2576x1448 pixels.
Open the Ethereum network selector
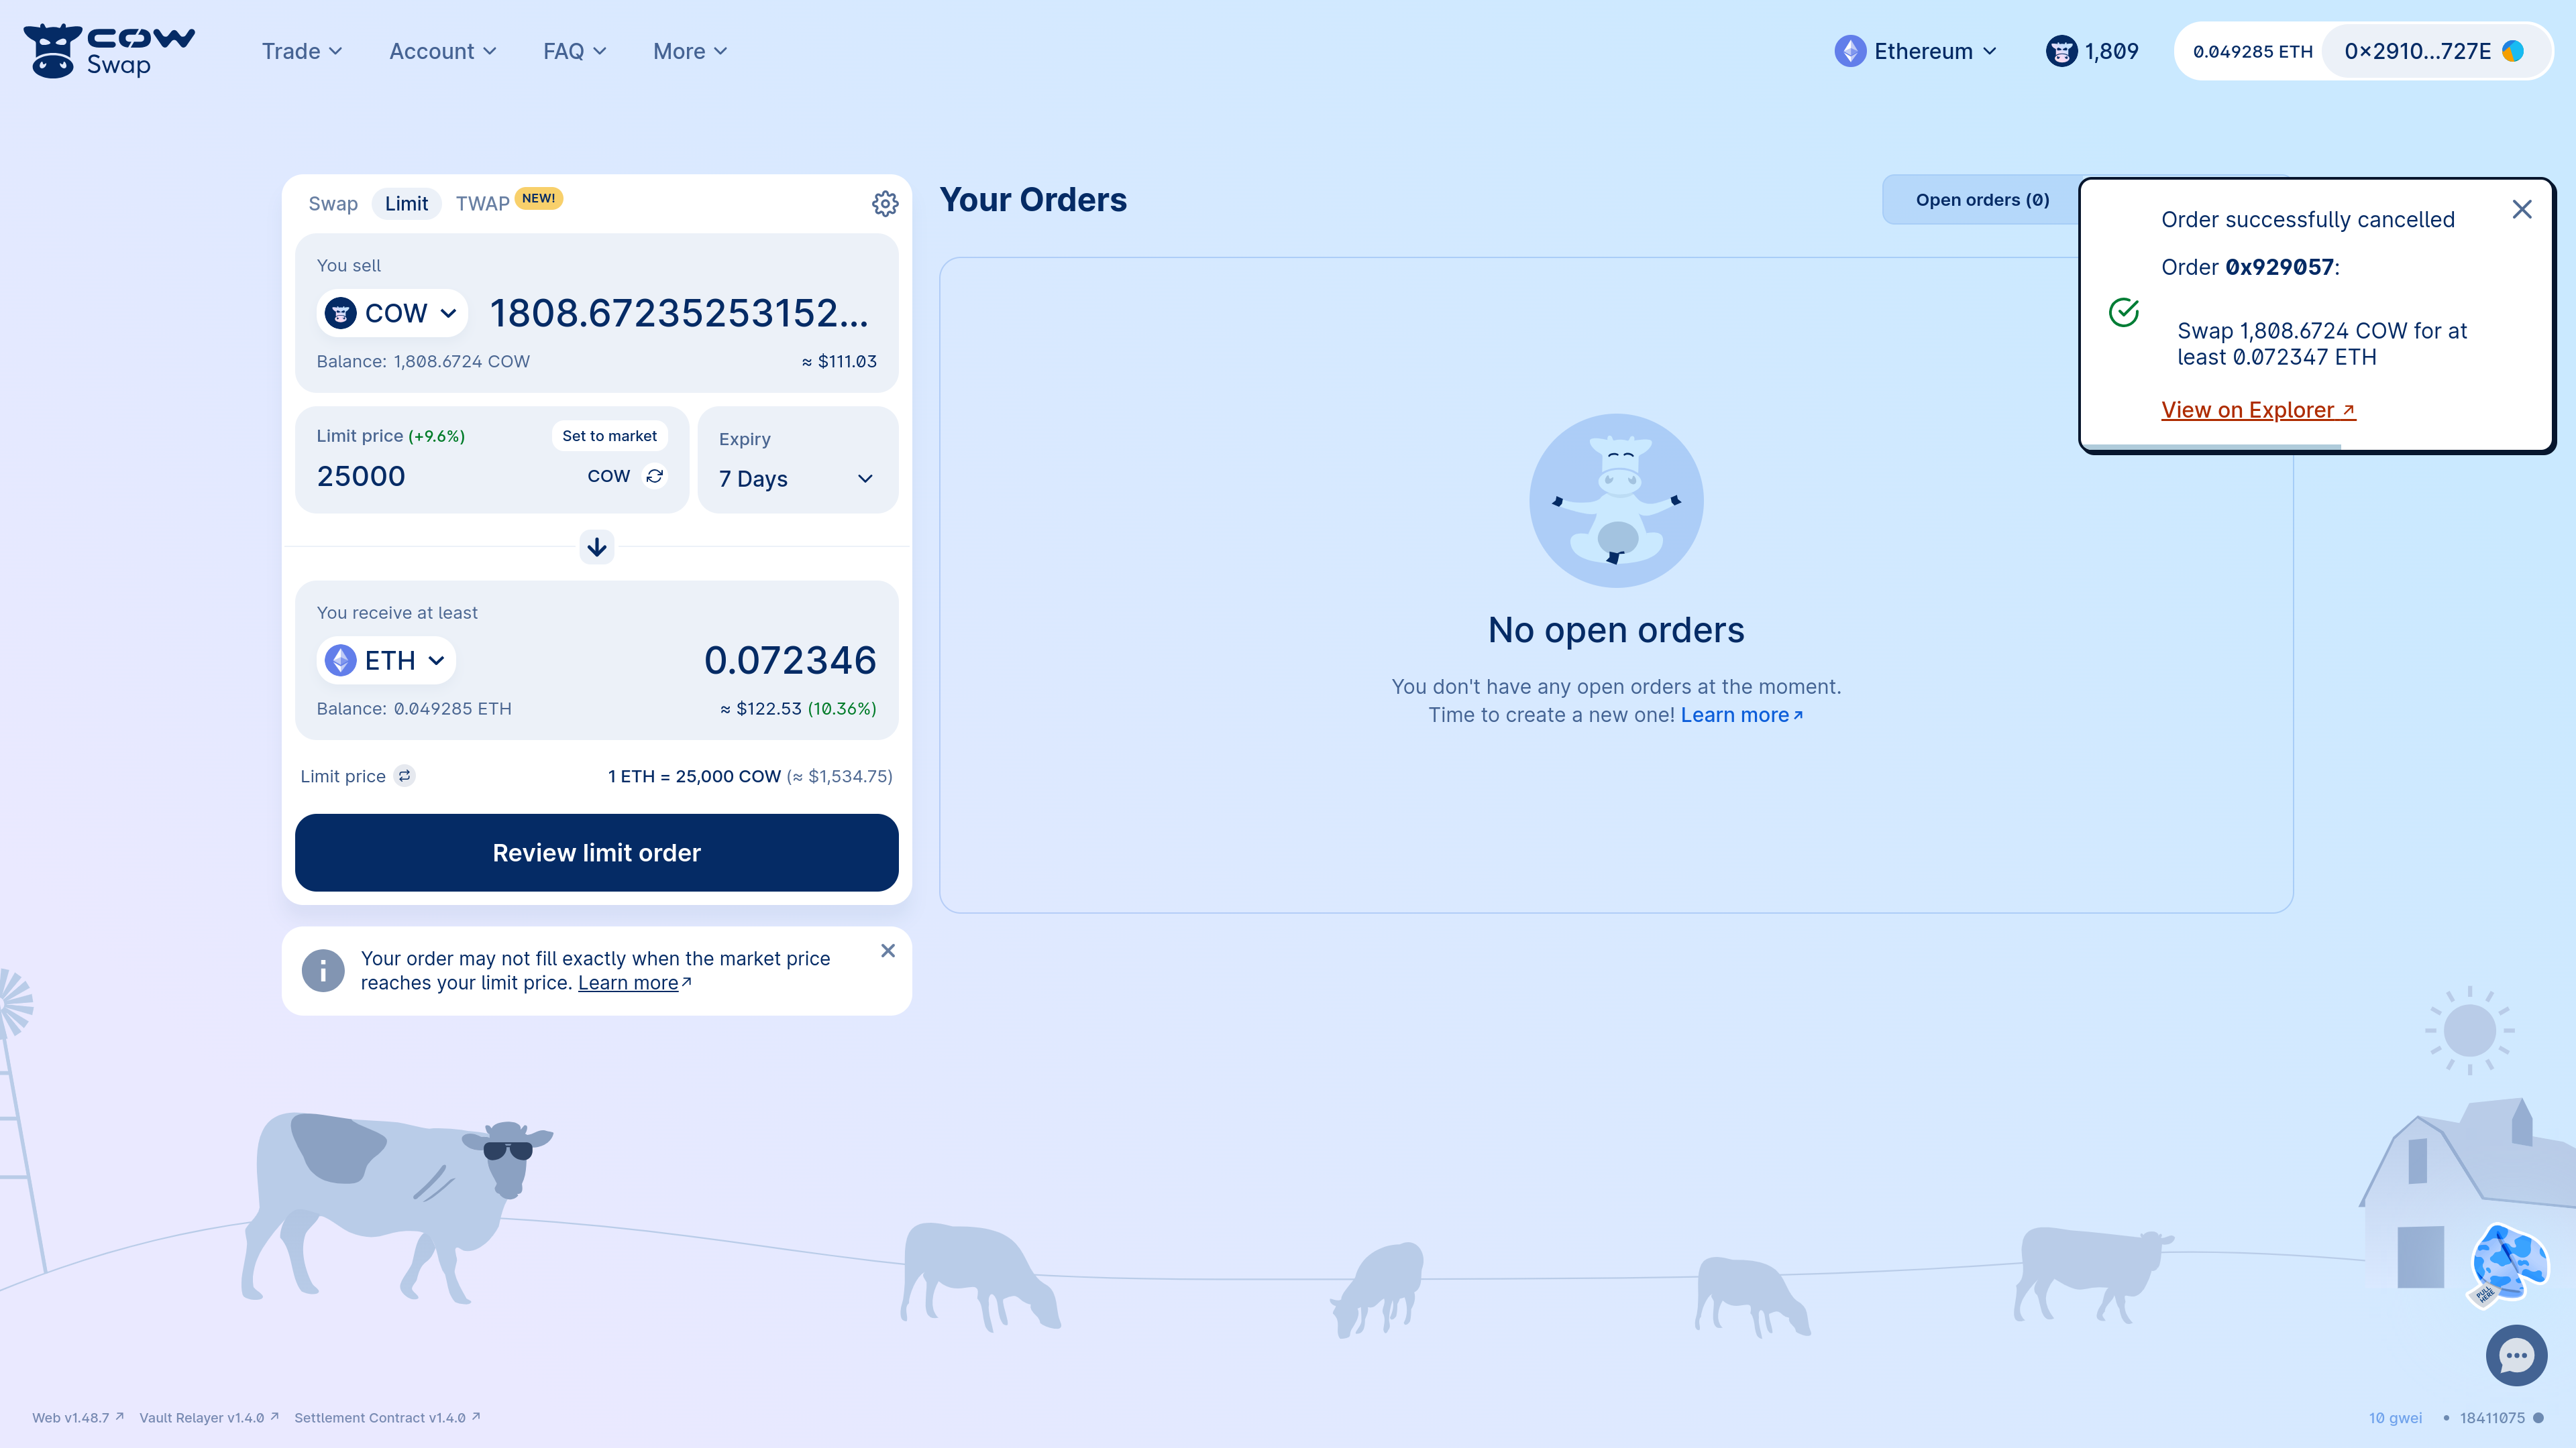coord(1915,51)
